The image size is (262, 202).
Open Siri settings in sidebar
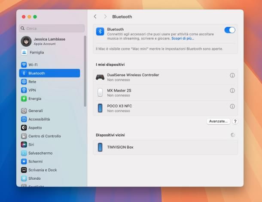(x=49, y=144)
